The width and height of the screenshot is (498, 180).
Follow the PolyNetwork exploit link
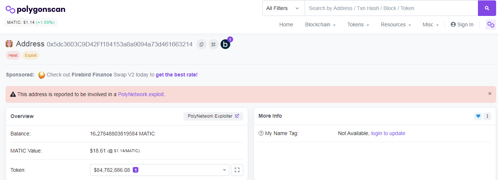tap(141, 94)
